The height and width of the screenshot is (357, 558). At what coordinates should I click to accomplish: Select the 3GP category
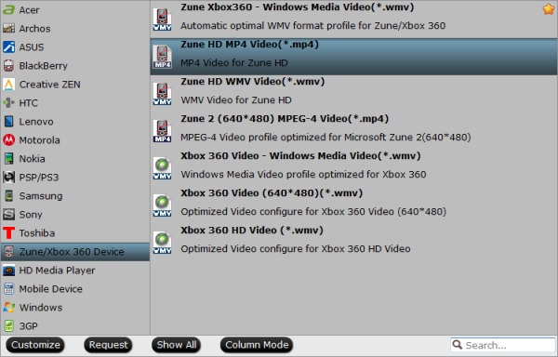click(x=75, y=325)
